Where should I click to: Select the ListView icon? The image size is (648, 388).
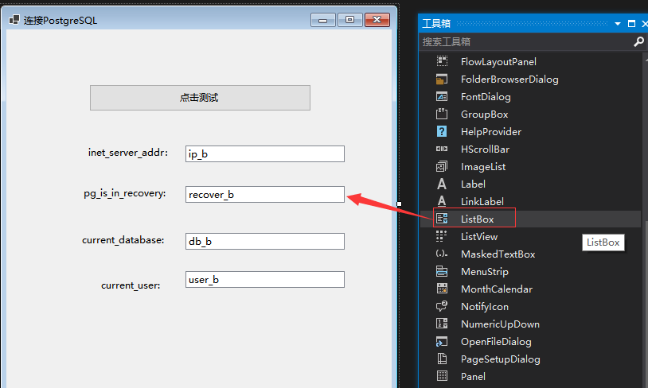click(x=442, y=236)
